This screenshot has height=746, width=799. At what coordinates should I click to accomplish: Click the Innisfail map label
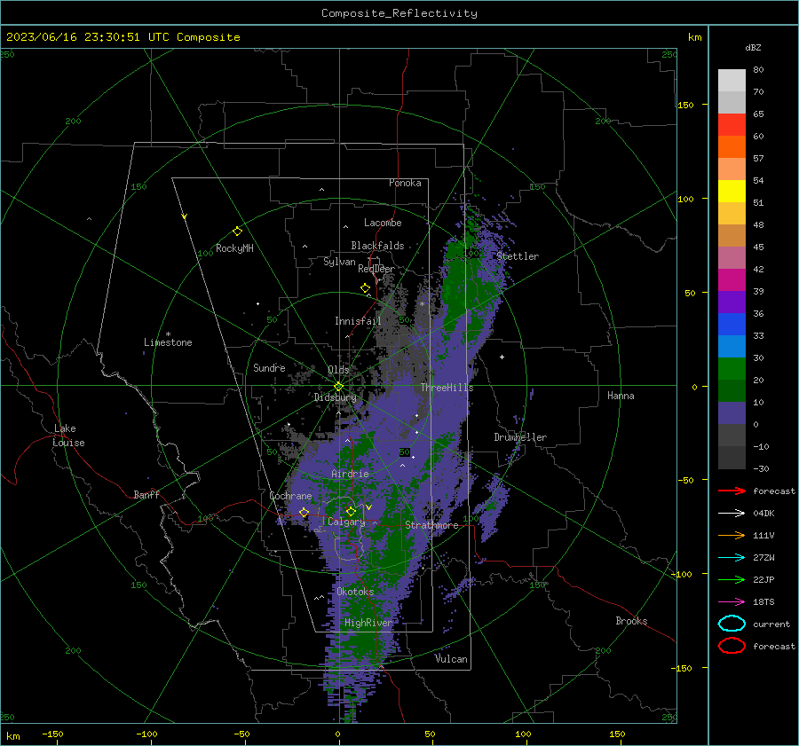(358, 321)
